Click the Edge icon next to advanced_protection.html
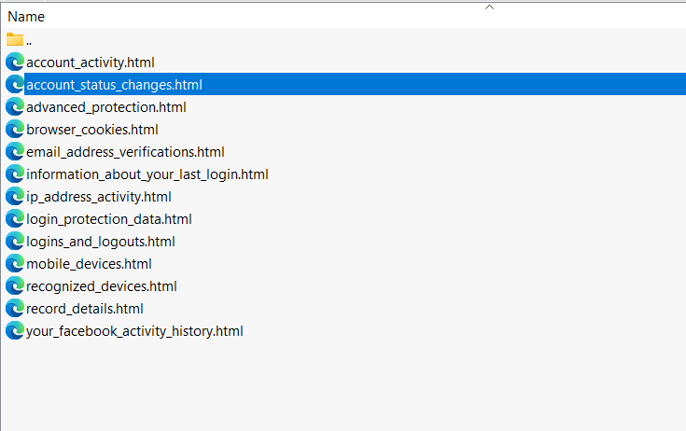The width and height of the screenshot is (686, 431). point(14,107)
